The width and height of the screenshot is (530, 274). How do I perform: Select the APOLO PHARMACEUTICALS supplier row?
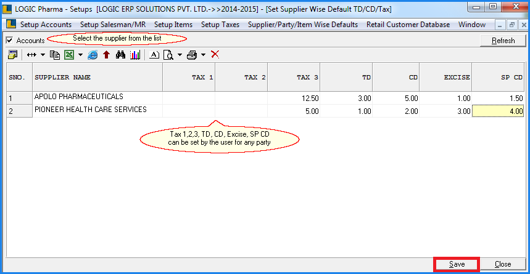pos(78,97)
